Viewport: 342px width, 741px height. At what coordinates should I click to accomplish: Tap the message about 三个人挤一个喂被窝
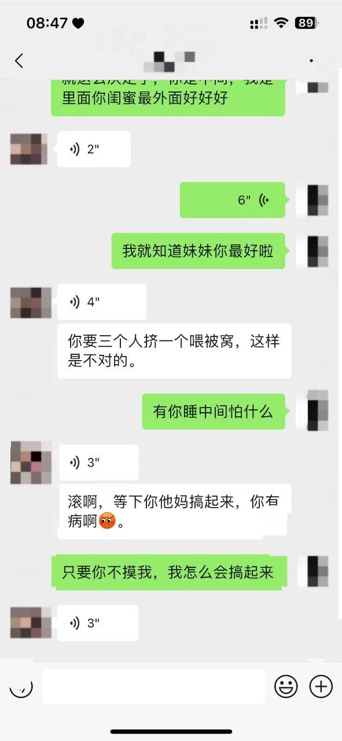point(174,351)
